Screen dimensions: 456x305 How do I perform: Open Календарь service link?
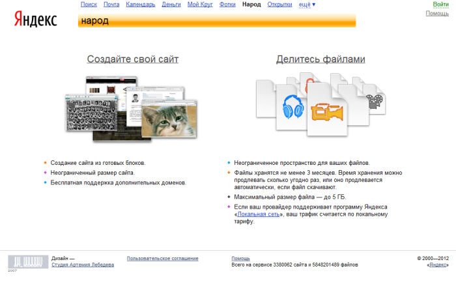pyautogui.click(x=141, y=5)
